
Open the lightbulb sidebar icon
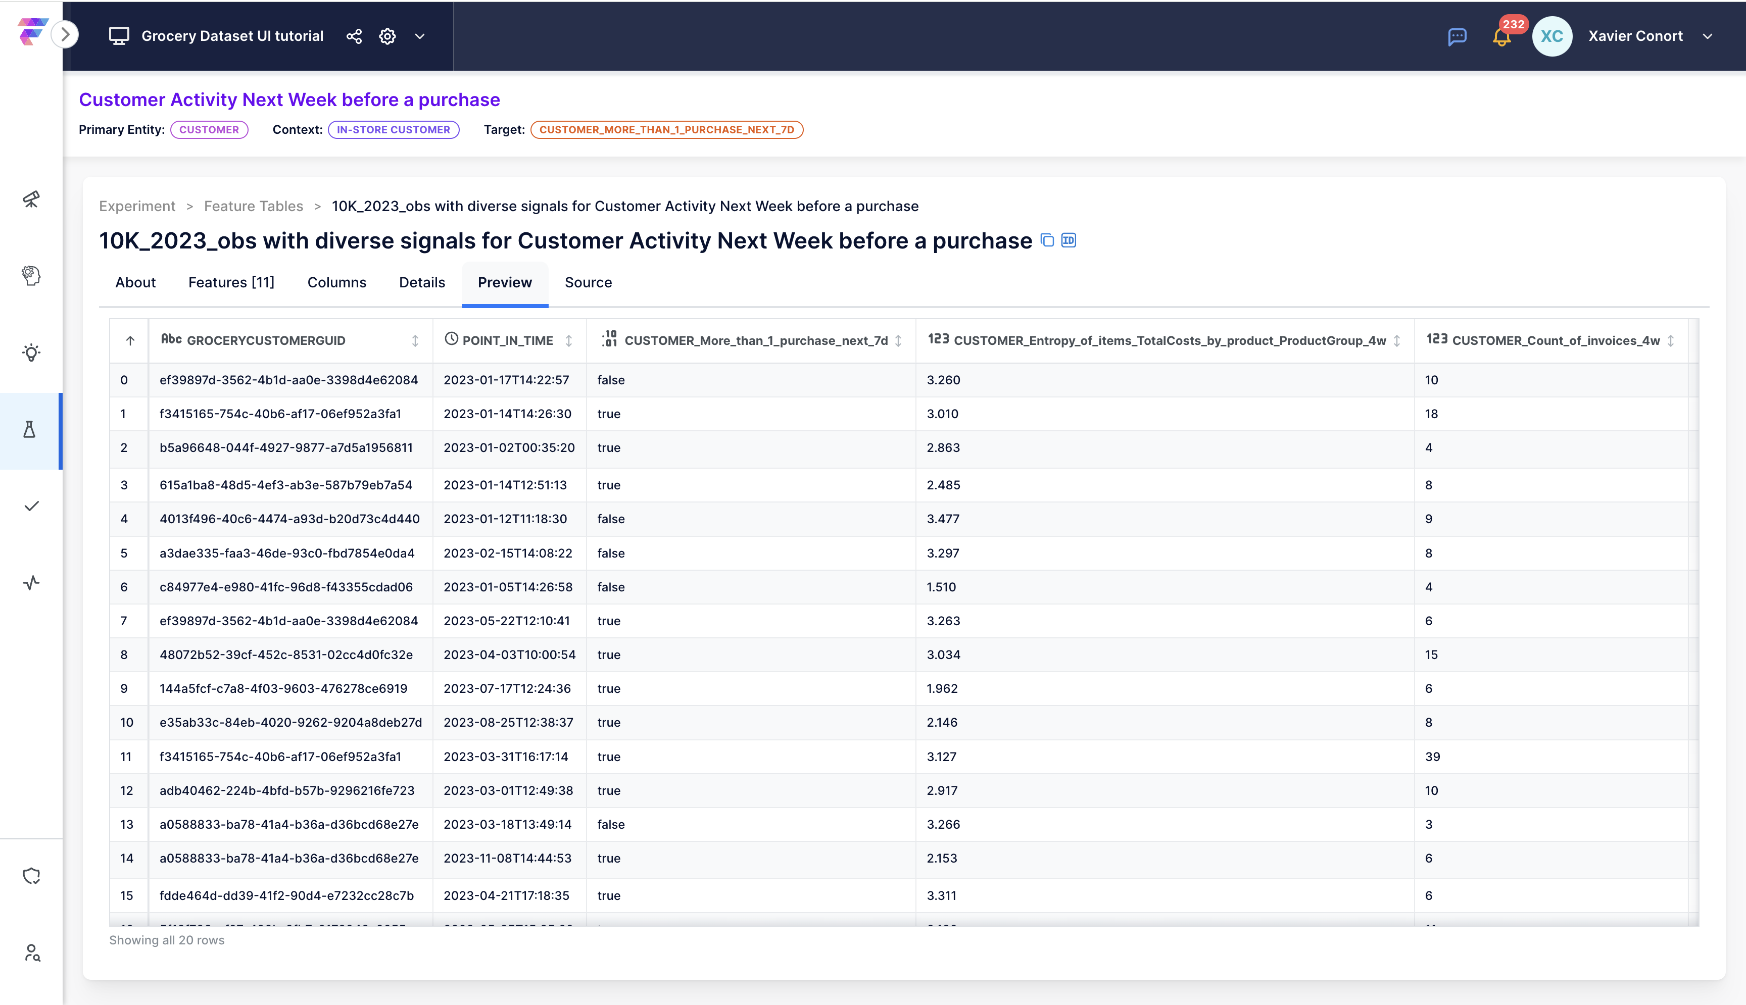31,353
